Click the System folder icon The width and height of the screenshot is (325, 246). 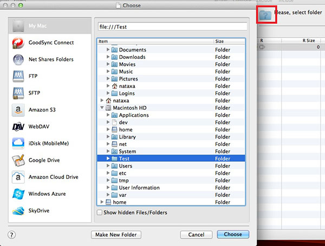pos(114,151)
